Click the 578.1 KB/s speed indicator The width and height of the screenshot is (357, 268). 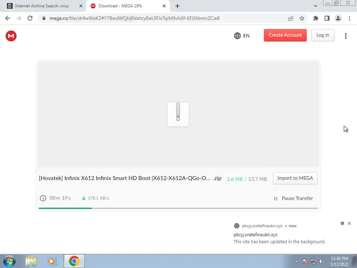point(95,198)
